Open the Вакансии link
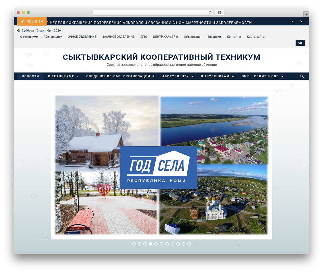The image size is (323, 273). tap(214, 37)
